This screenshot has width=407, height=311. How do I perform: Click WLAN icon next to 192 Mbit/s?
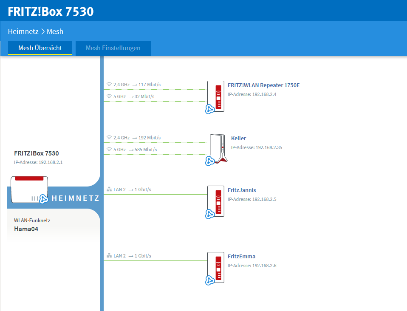tap(109, 138)
